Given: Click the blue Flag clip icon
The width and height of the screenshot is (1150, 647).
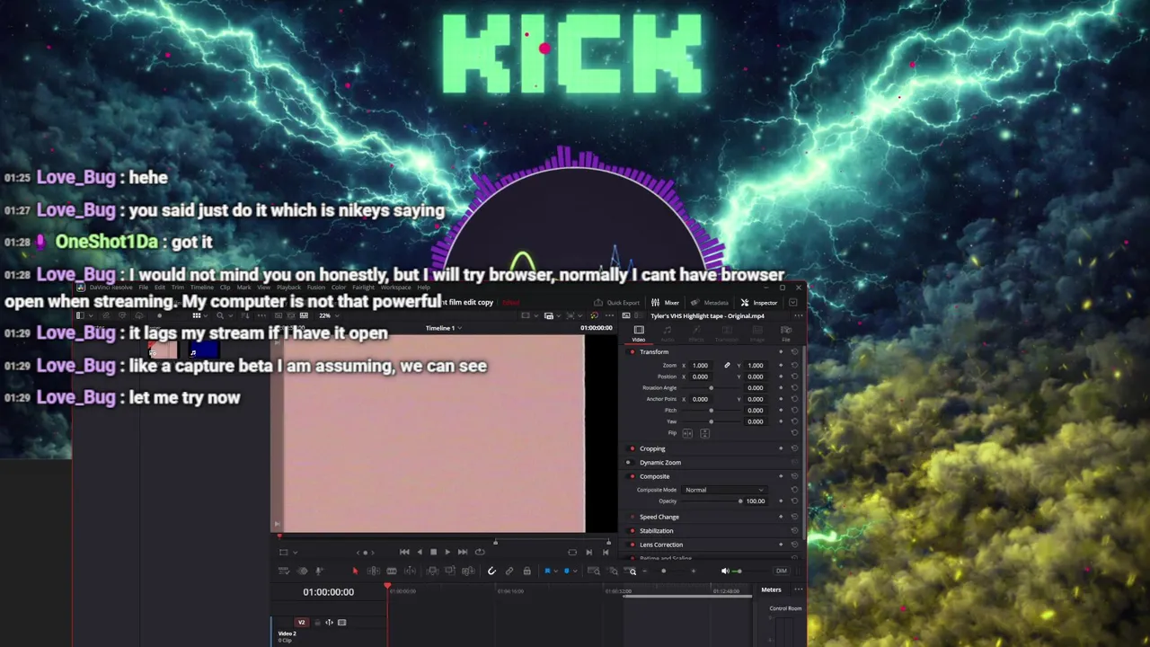Looking at the screenshot, I should [x=547, y=571].
